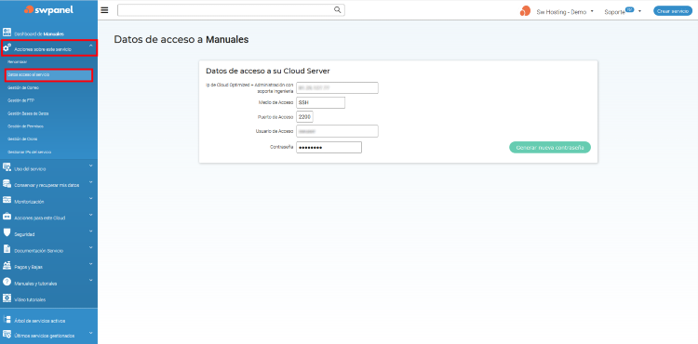The height and width of the screenshot is (344, 698).
Task: Click the Usuario de Acceso field
Action: point(337,131)
